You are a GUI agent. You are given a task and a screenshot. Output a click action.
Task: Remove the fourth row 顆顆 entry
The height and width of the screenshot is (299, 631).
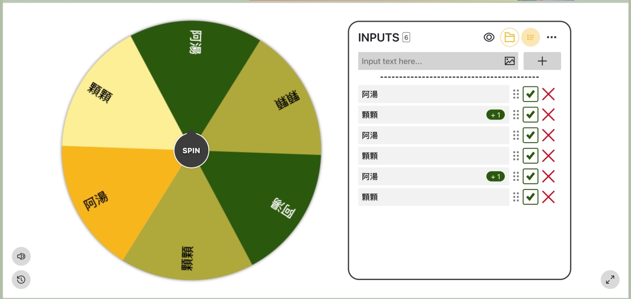point(548,156)
